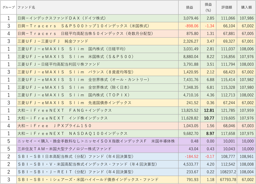Select the 損益 column header

point(189,7)
